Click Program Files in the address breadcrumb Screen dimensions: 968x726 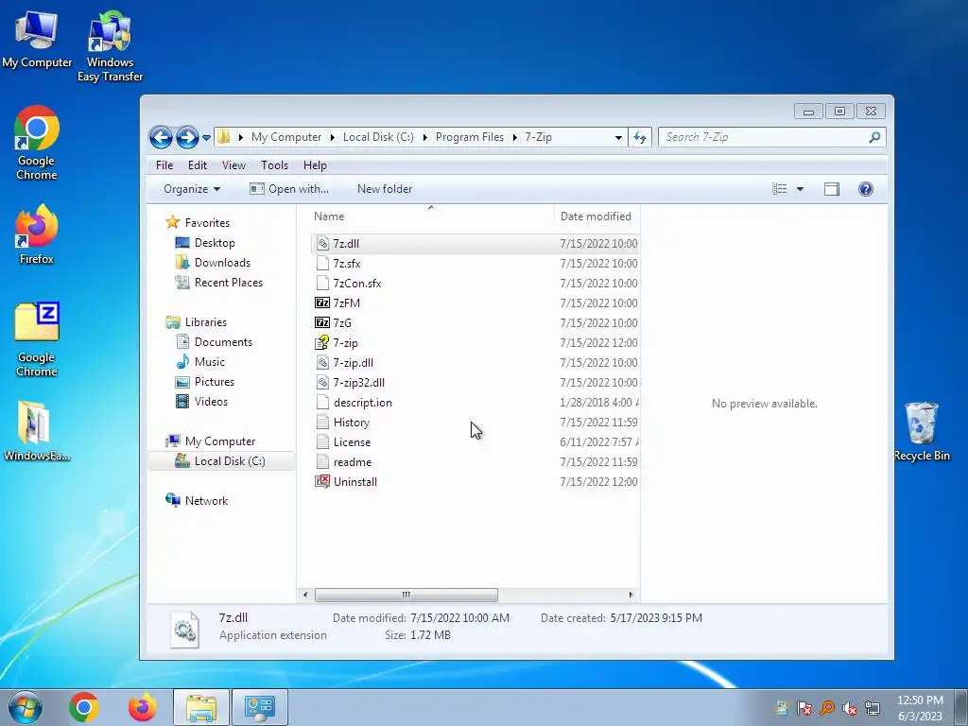[x=470, y=137]
